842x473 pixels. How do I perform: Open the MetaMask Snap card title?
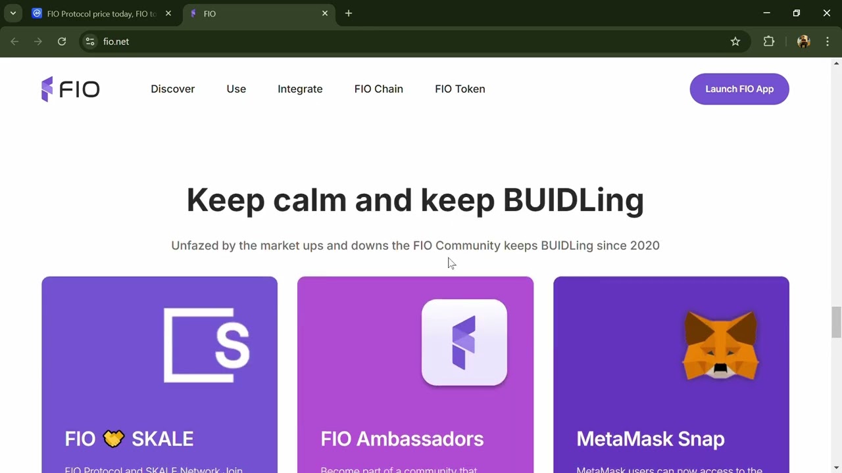[651, 439]
